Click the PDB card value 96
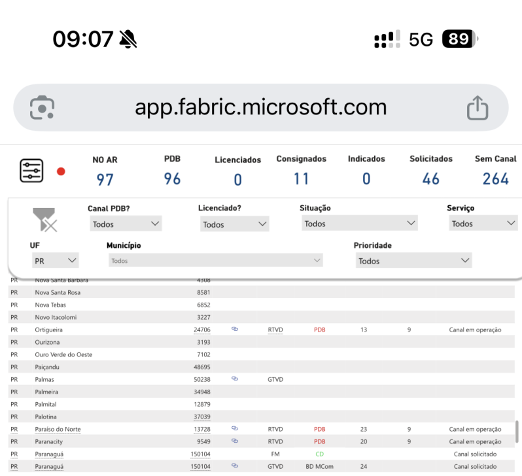Image resolution: width=522 pixels, height=476 pixels. [172, 178]
